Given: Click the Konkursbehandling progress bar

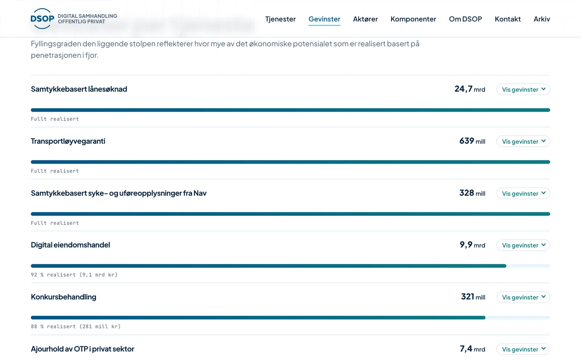Looking at the screenshot, I should [x=290, y=318].
